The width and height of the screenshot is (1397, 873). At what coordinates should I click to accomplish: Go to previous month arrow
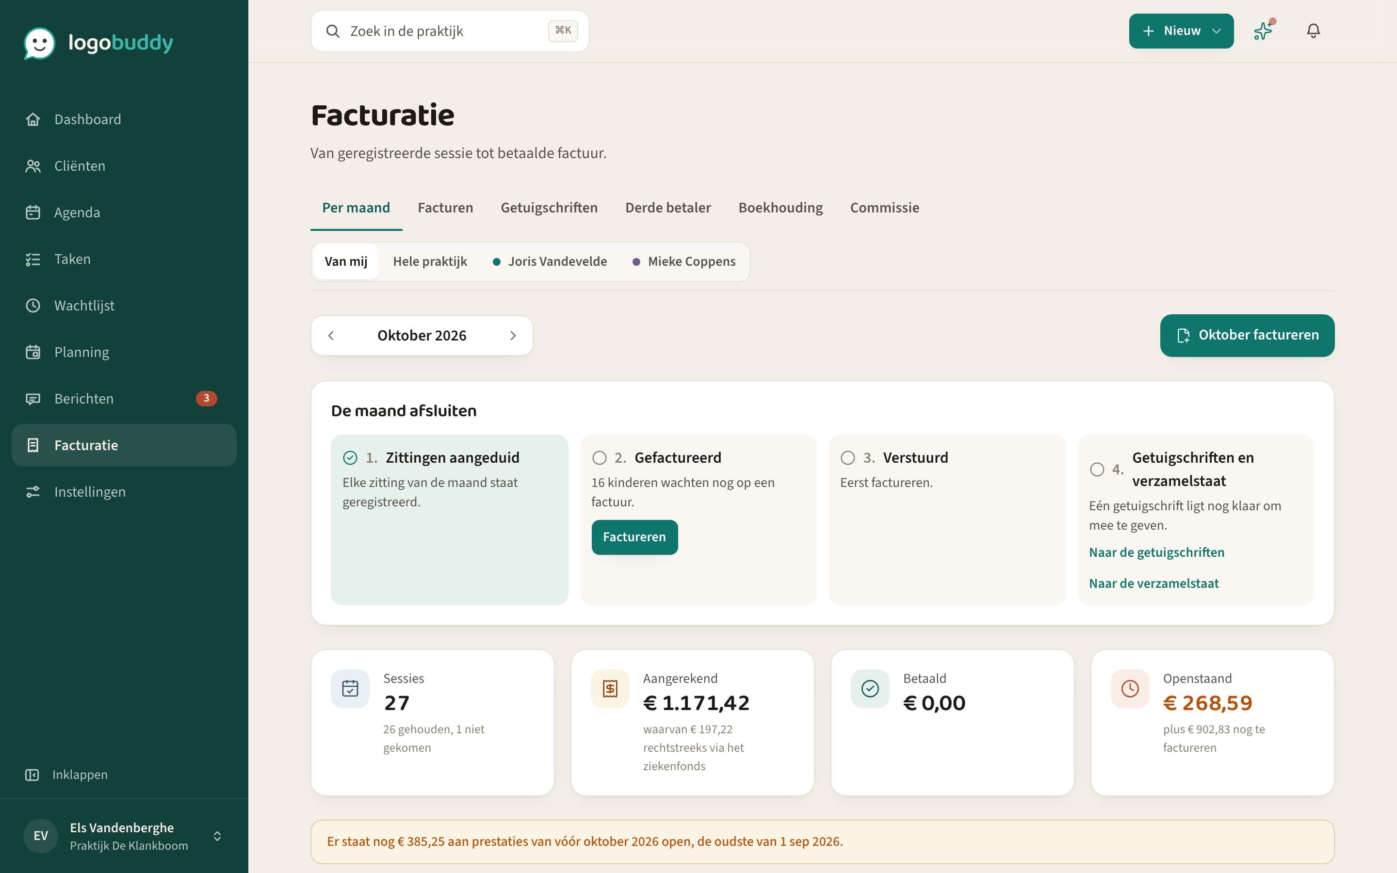(x=331, y=336)
